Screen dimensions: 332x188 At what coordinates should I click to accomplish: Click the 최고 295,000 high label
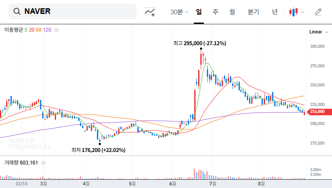click(x=199, y=43)
